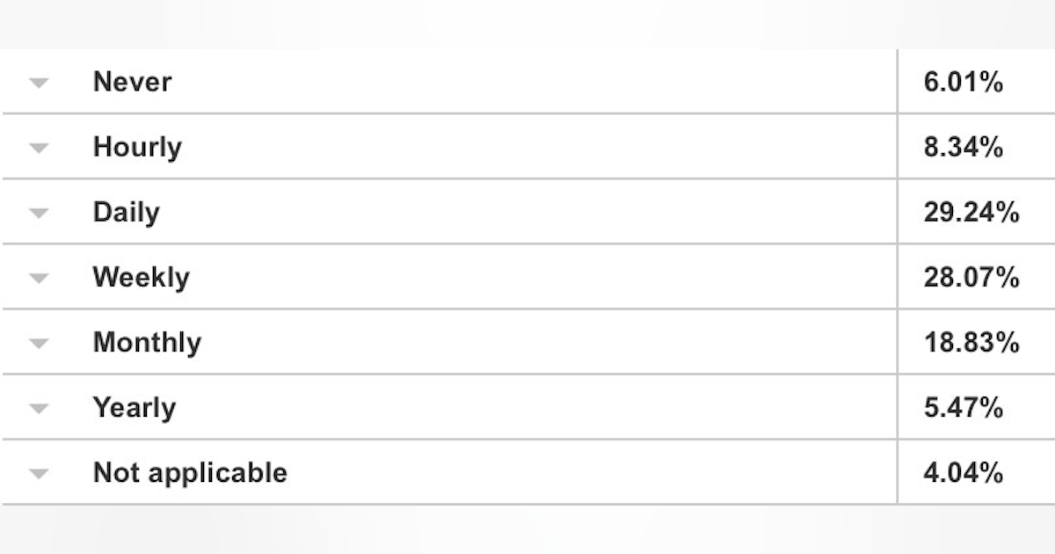Select the Monthly answer label
1055x554 pixels.
coord(147,342)
